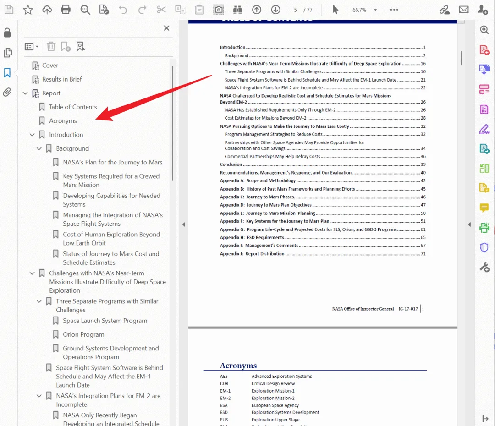Click Appendix J: Report Distribution entry

(x=323, y=254)
